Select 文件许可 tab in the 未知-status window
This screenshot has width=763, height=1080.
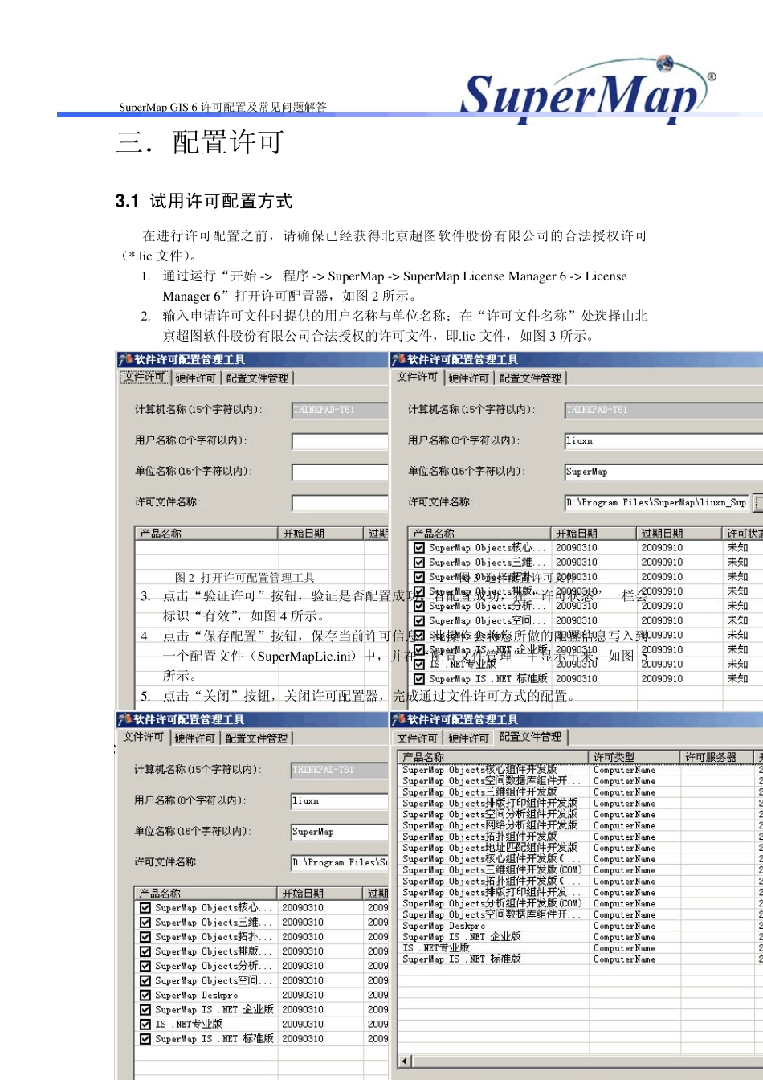(418, 377)
